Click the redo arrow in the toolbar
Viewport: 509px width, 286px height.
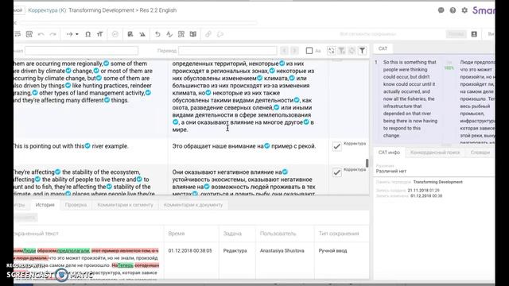pos(53,34)
